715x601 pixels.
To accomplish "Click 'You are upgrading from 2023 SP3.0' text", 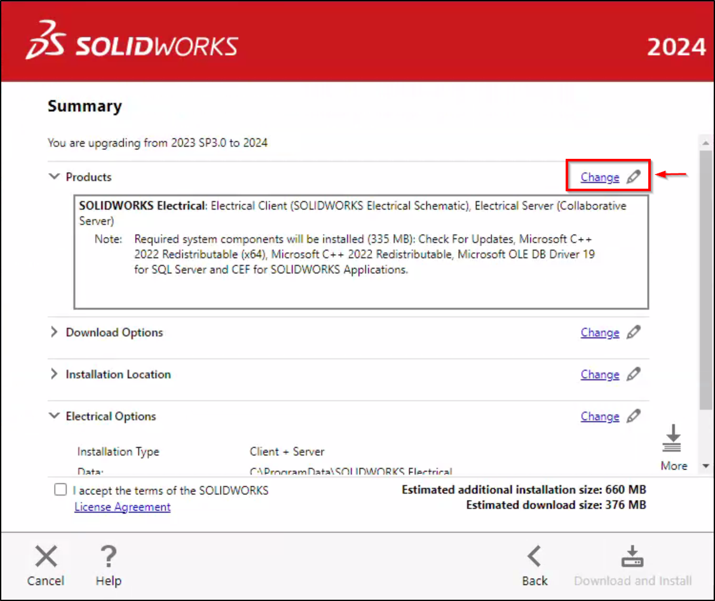I will click(137, 142).
